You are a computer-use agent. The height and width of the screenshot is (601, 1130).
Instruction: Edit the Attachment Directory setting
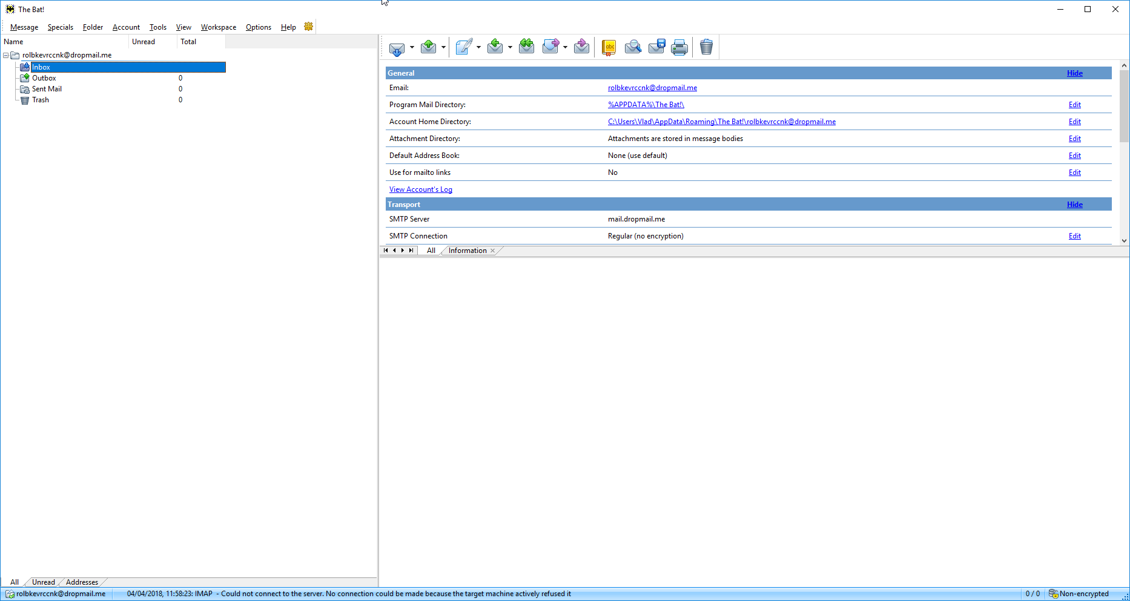[1075, 139]
